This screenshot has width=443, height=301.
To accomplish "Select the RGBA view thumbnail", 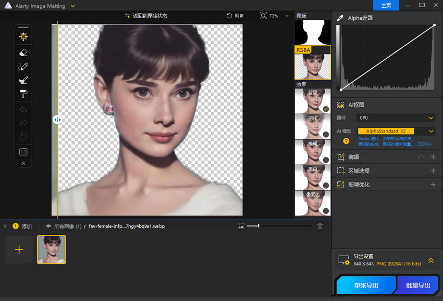I will point(313,63).
